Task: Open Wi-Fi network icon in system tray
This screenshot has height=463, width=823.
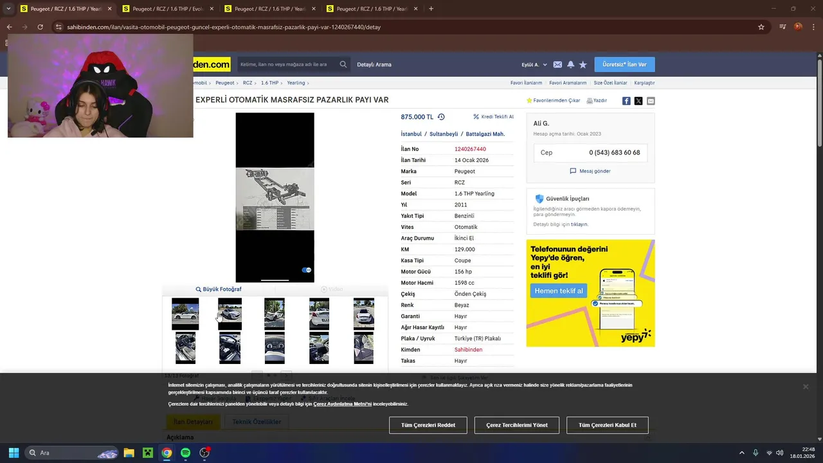Action: pyautogui.click(x=769, y=453)
